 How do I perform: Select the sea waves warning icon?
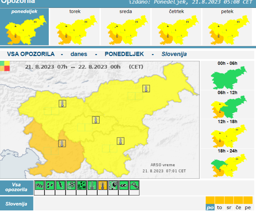124,186
